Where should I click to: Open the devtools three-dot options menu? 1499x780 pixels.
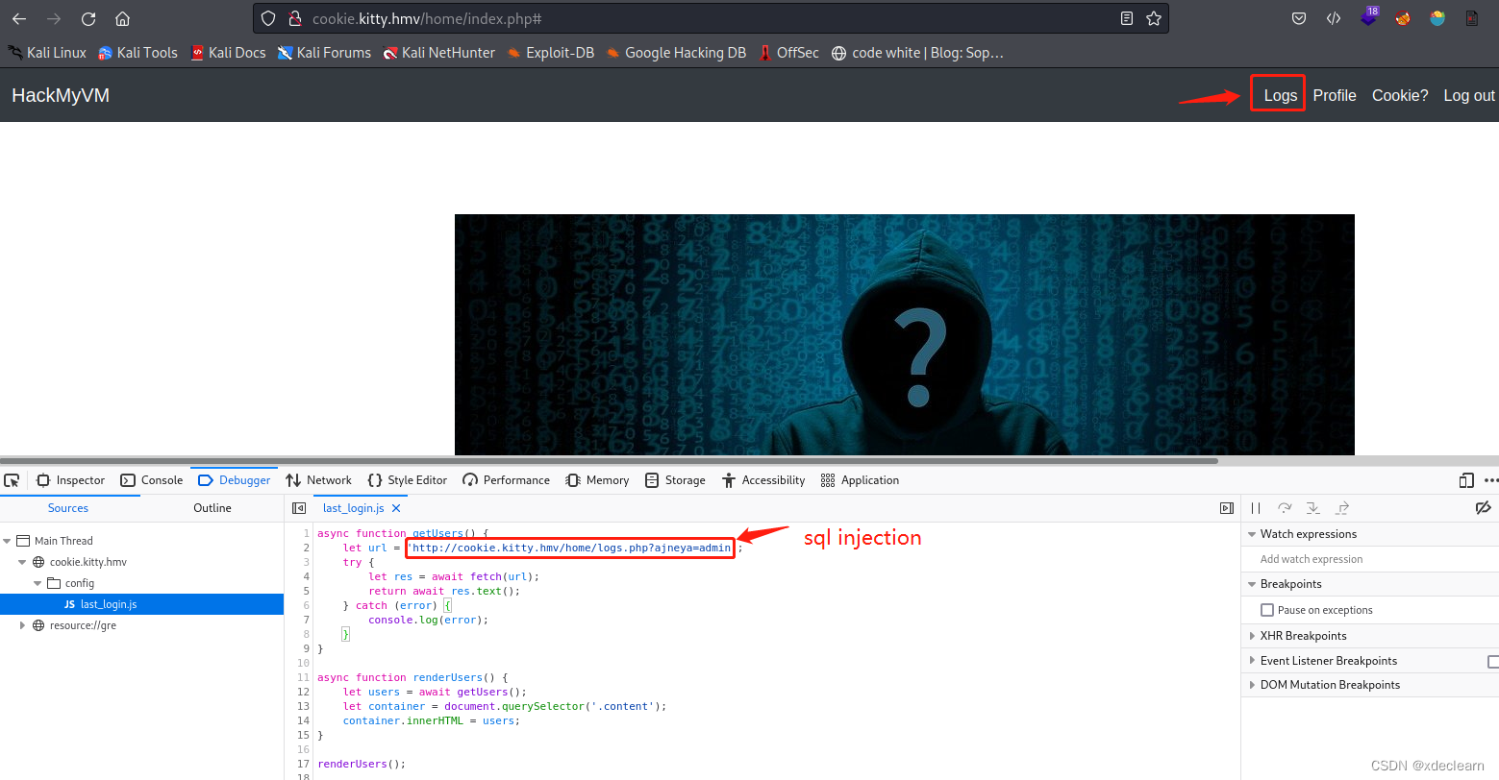1491,480
